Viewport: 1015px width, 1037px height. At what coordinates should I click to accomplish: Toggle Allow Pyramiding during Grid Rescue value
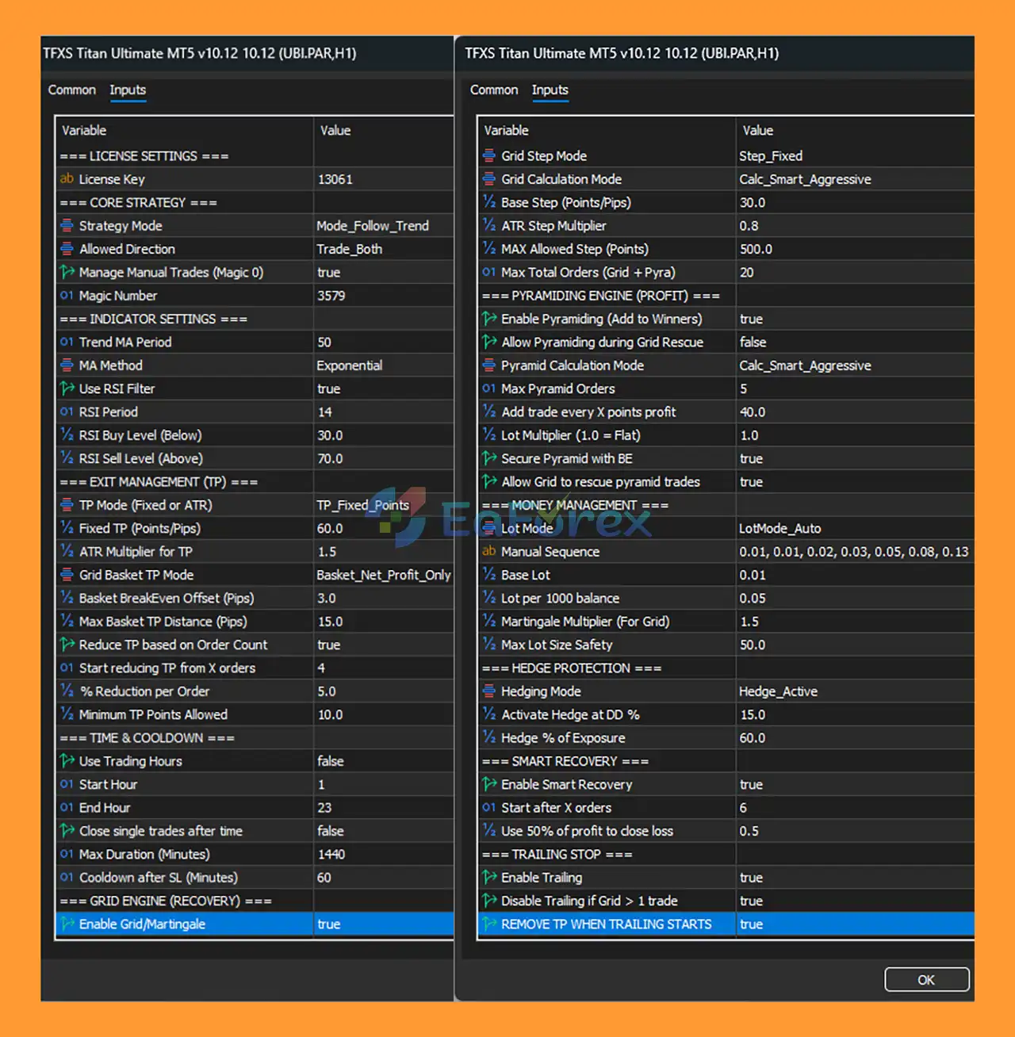point(753,342)
